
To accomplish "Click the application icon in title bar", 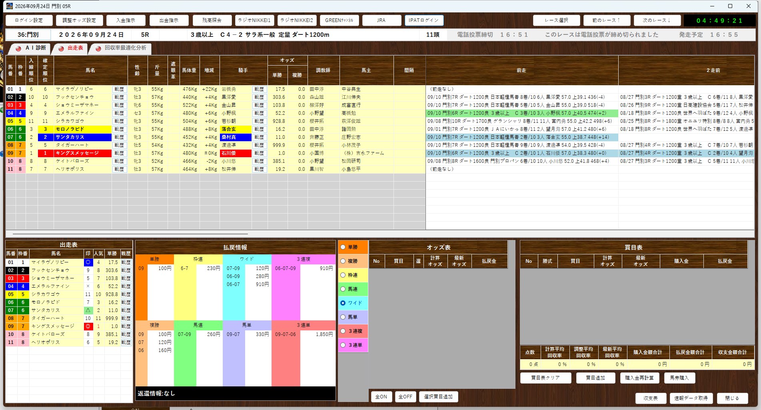I will (9, 6).
